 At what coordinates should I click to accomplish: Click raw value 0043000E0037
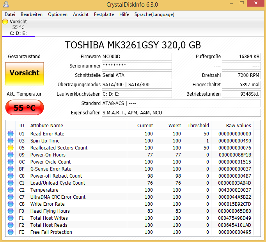click(x=235, y=190)
